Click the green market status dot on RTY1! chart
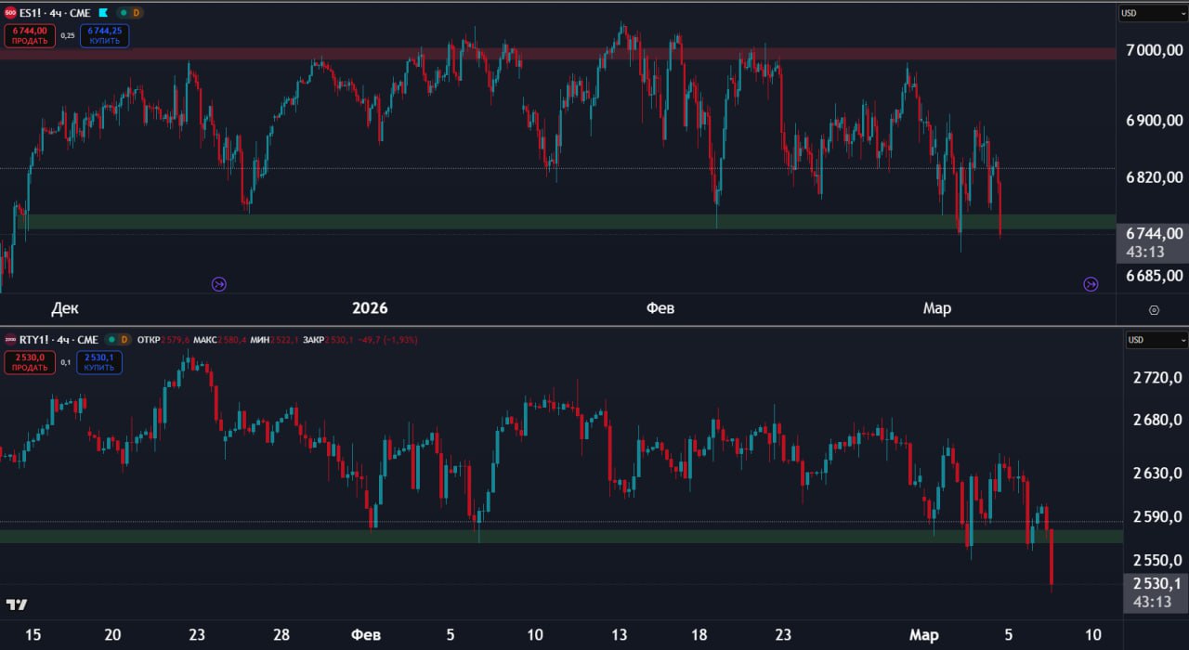Viewport: 1189px width, 650px height. [x=111, y=340]
